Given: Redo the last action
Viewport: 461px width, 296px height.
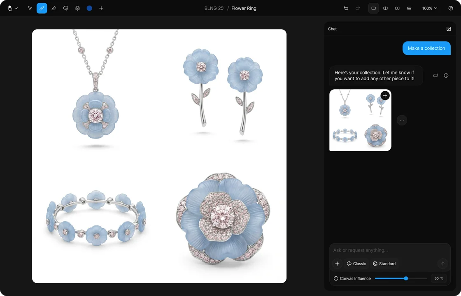Looking at the screenshot, I should click(358, 8).
